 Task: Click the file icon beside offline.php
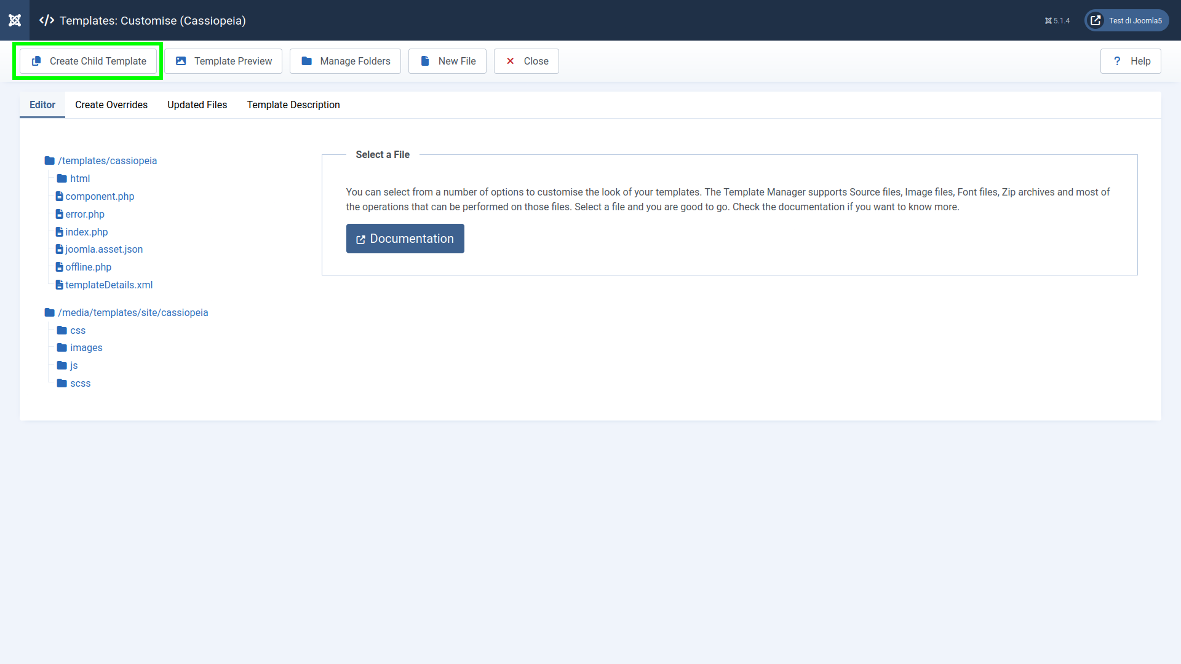60,267
